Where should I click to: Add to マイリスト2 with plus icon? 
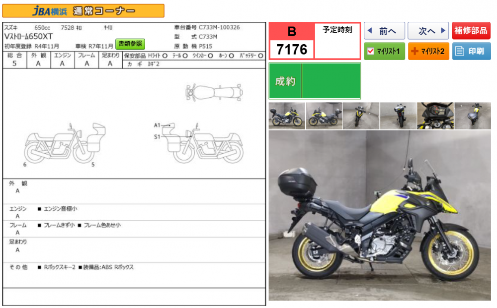pos(428,51)
